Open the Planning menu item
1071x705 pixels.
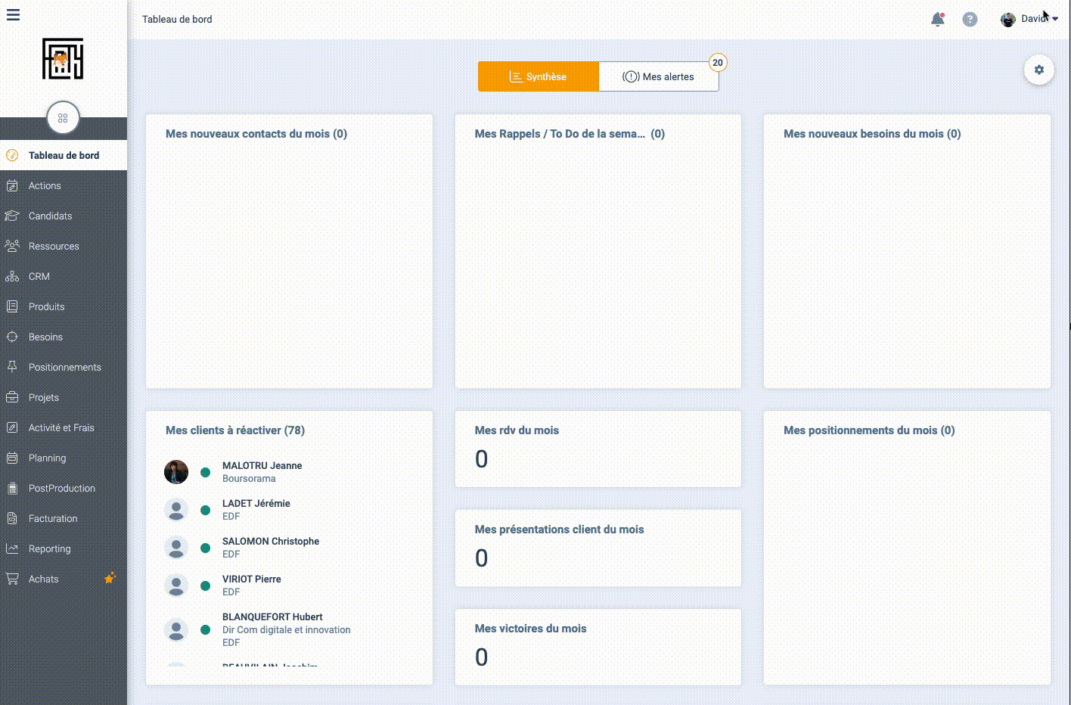[64, 458]
